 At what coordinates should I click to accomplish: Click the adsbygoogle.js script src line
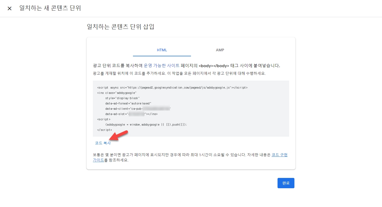point(172,88)
